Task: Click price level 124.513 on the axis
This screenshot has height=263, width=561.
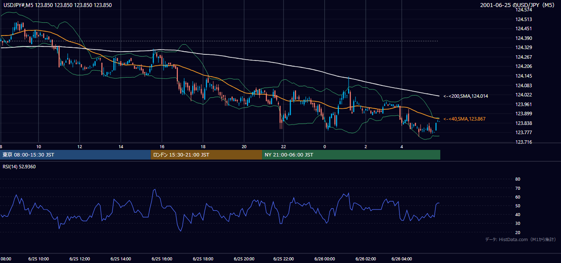Action: tap(524, 19)
